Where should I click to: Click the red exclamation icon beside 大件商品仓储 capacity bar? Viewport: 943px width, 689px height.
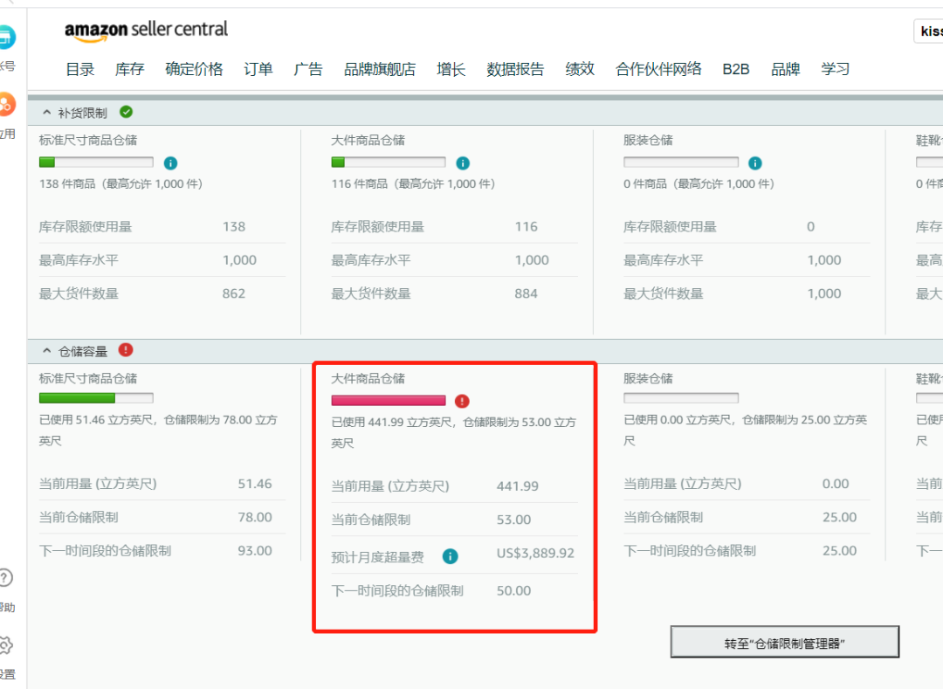pos(461,401)
